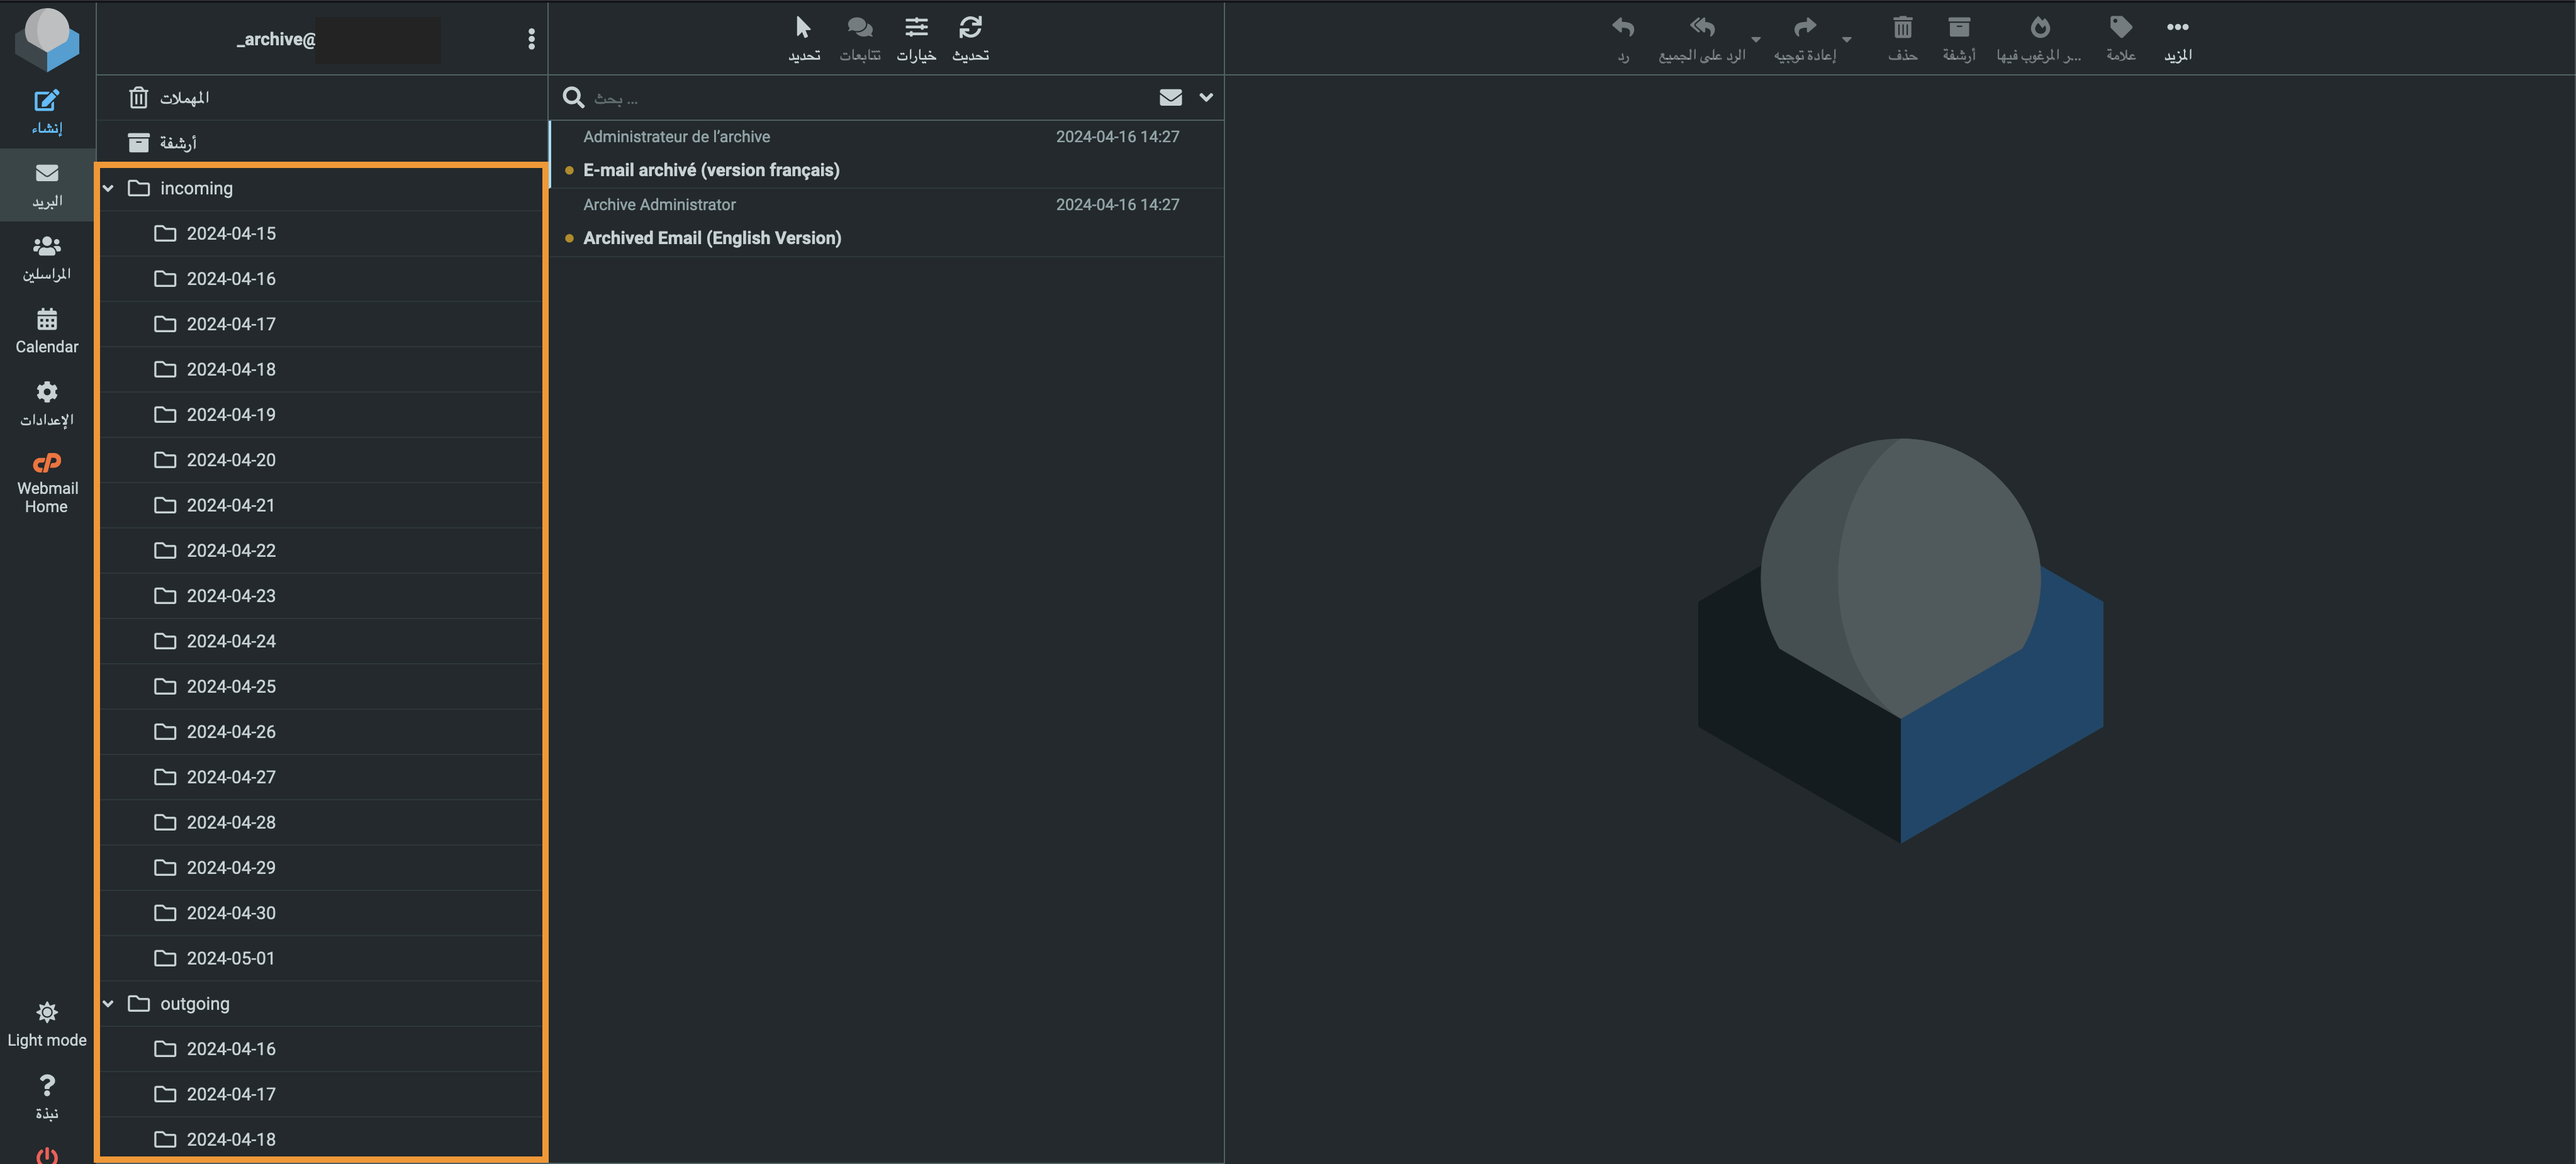Toggle the envelope unread filter

(x=1170, y=97)
